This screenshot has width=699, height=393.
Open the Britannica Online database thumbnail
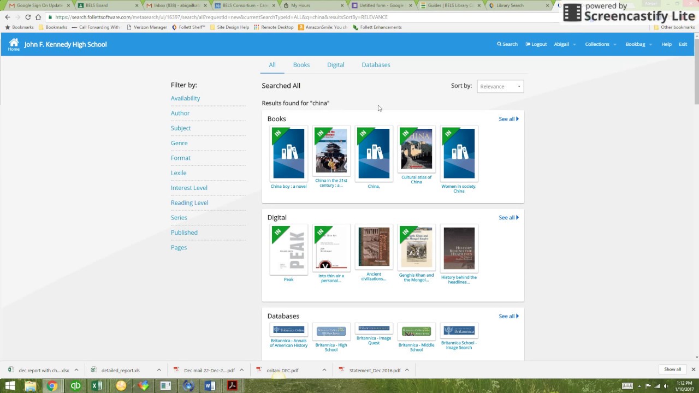coord(289,330)
